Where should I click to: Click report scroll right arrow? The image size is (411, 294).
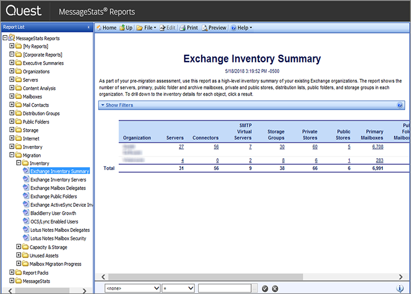400,277
